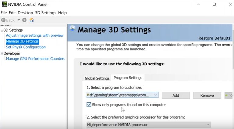Open the program selection dropdown
Viewport: 234px width, 129px height.
122,95
